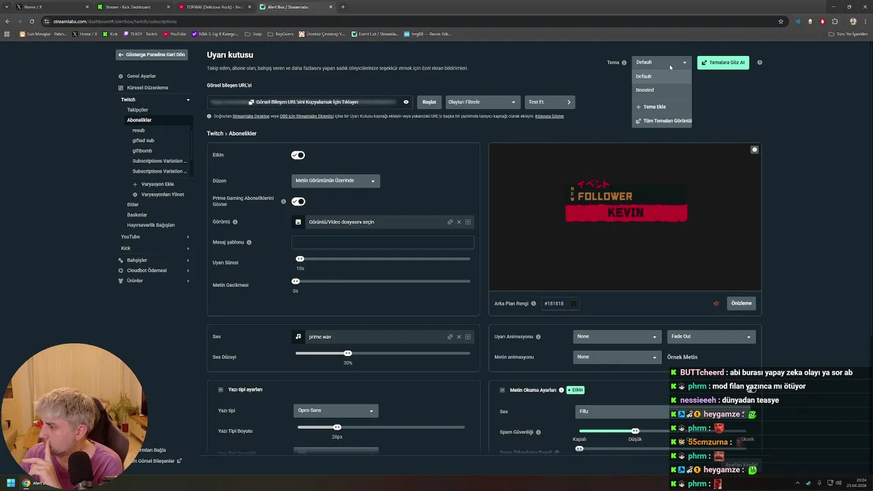This screenshot has height=491, width=873.
Task: Choose Tüm Temaları Görüntüle from the theme menu
Action: point(662,121)
